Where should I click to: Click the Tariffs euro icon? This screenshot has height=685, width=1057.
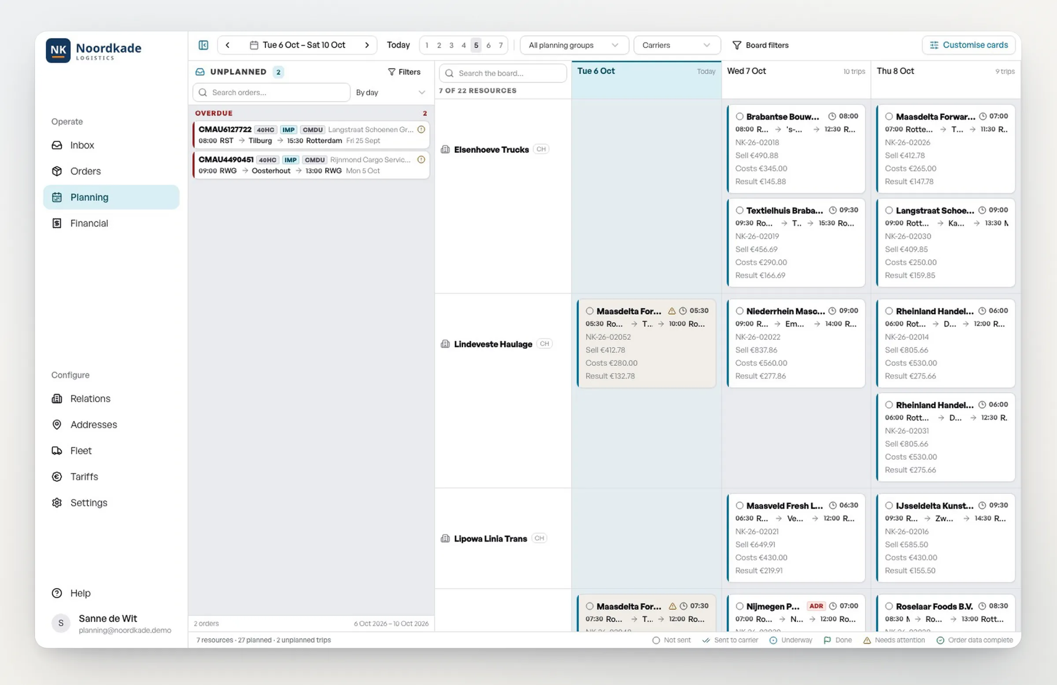tap(57, 477)
